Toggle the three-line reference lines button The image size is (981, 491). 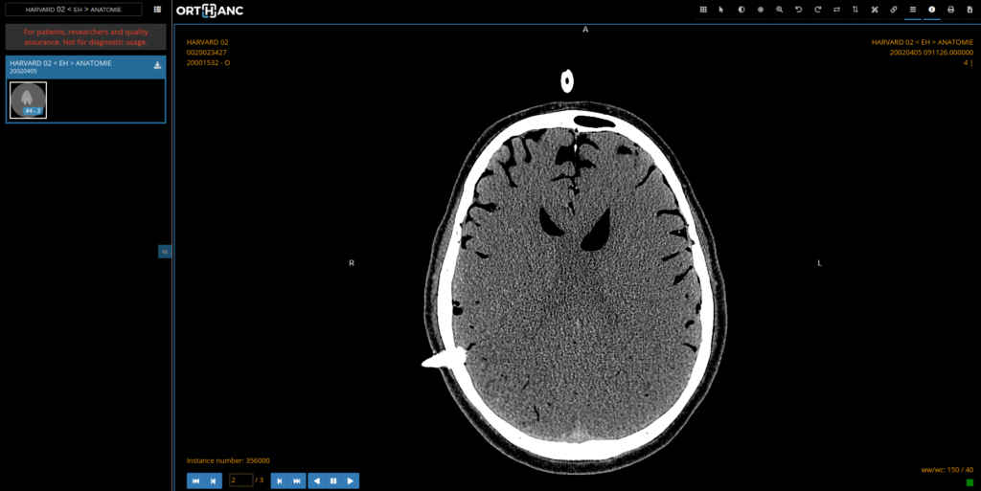912,10
